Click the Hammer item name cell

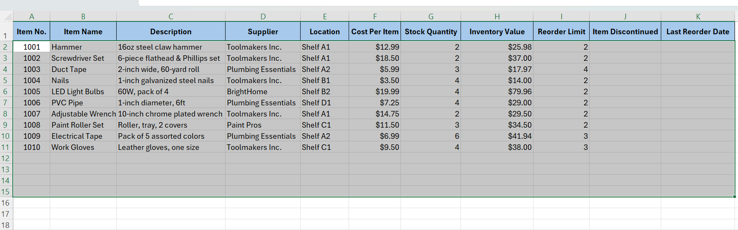click(x=83, y=47)
